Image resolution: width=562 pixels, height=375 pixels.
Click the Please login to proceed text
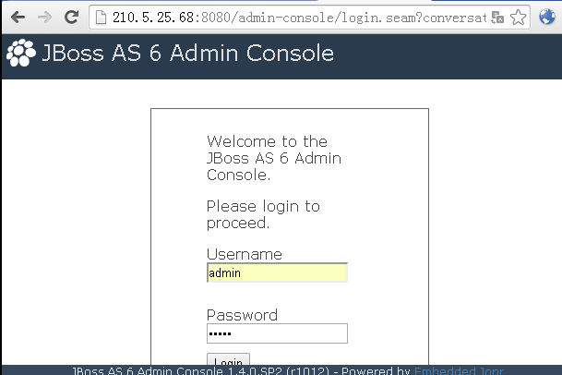(263, 214)
